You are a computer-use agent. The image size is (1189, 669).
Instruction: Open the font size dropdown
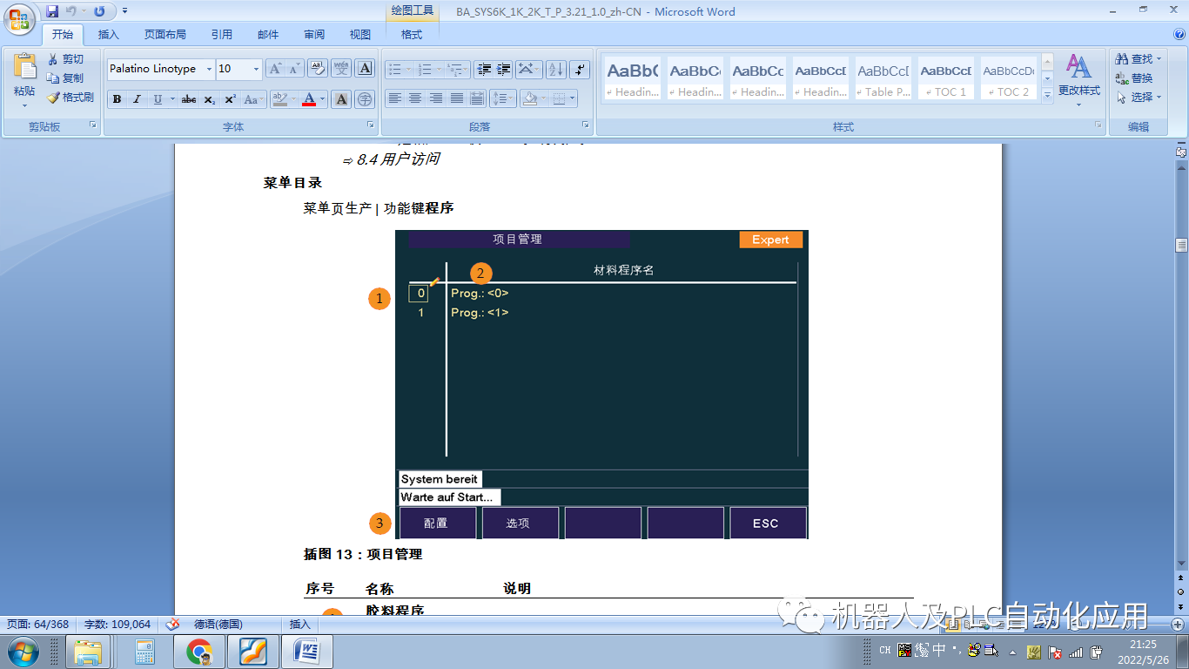click(x=257, y=68)
